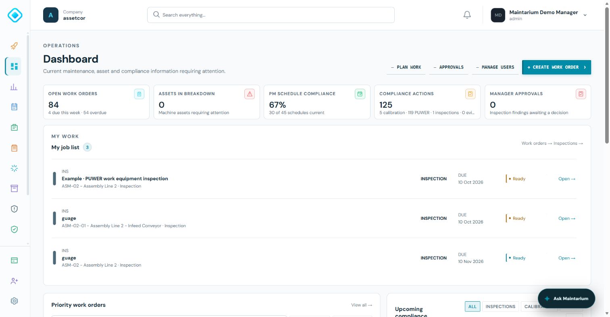Viewport: 610px width, 317px height.
Task: Click Create Work Order button
Action: tap(556, 67)
